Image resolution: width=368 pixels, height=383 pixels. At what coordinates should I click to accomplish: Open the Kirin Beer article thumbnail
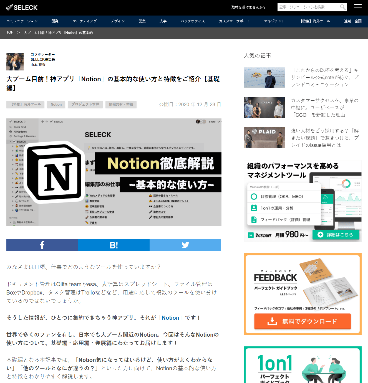click(x=264, y=77)
